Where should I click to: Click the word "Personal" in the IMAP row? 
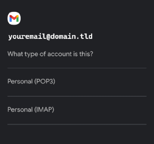click(20, 110)
